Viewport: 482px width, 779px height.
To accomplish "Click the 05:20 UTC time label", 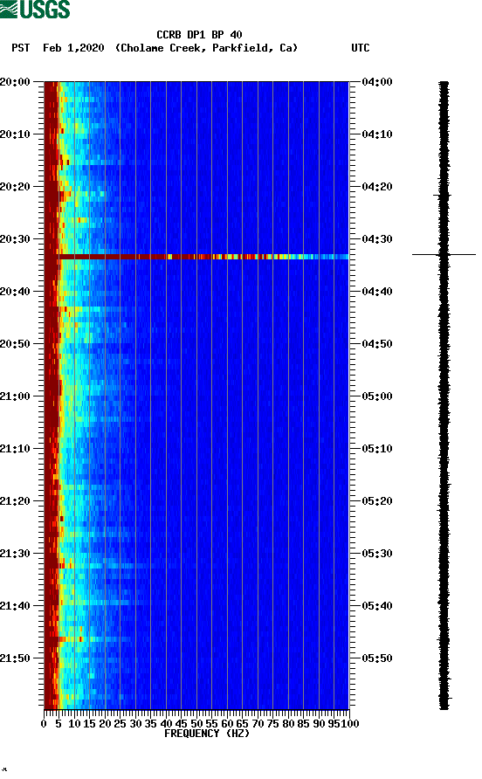I will (x=377, y=501).
